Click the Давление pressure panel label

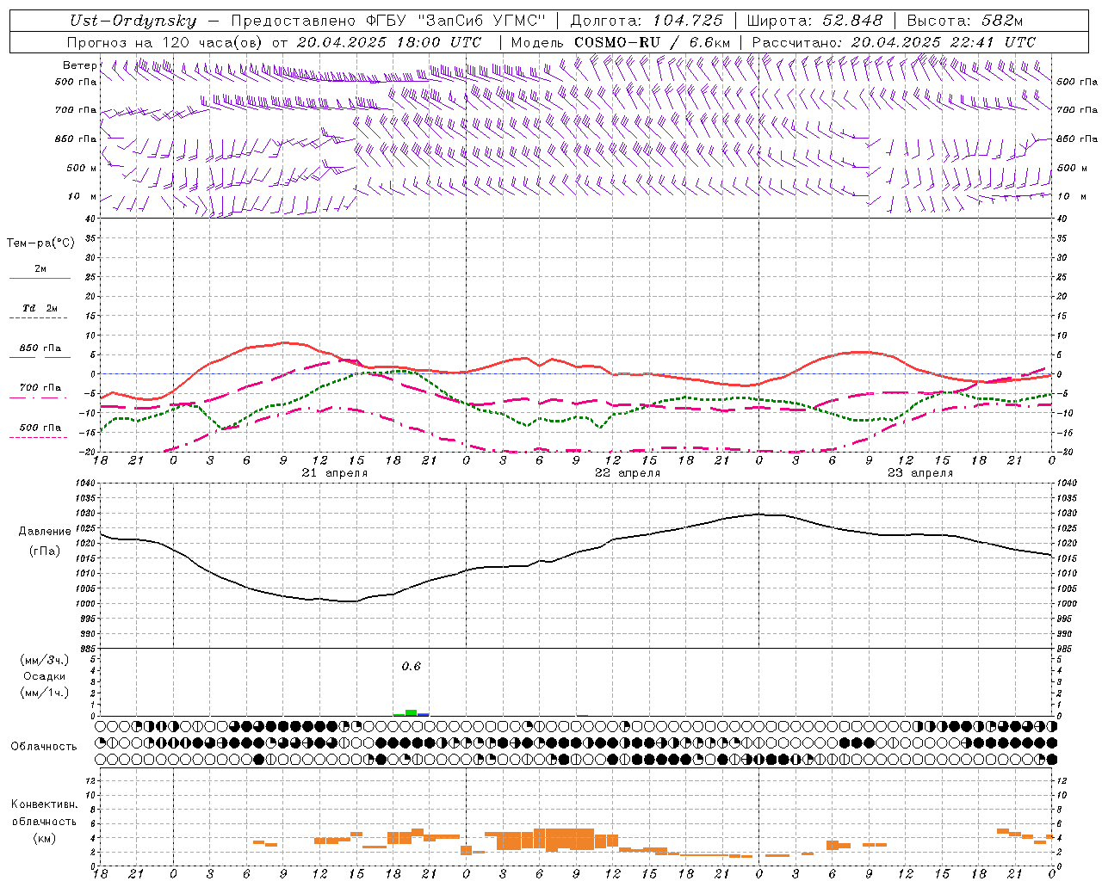[45, 532]
